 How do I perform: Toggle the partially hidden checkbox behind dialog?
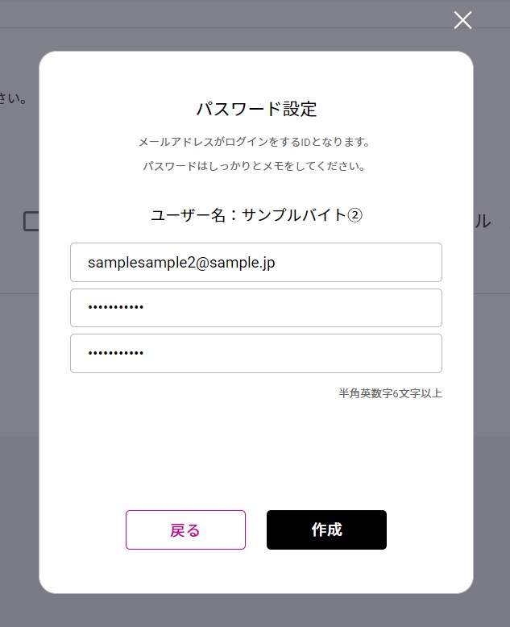click(x=31, y=221)
